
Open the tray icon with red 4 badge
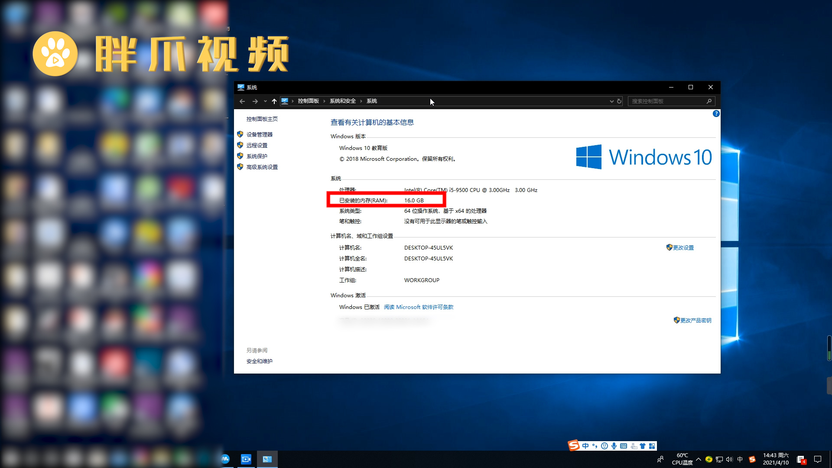coord(801,460)
